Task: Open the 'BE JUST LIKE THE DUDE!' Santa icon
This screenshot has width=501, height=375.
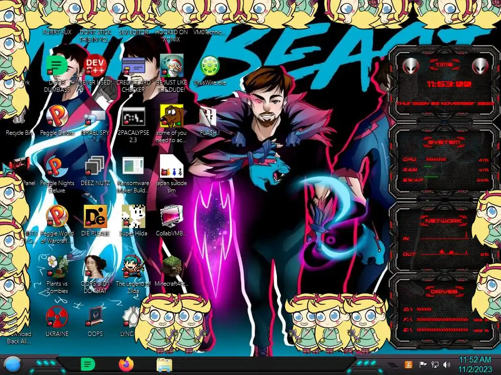Action: click(x=171, y=66)
